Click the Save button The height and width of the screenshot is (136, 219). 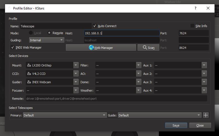pyautogui.click(x=176, y=125)
